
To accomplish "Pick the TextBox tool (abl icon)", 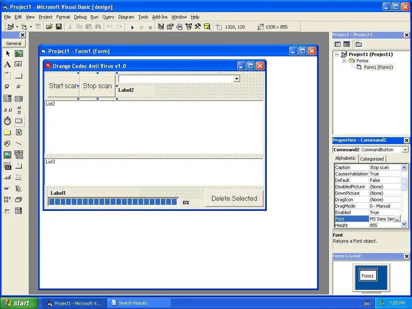I will (19, 65).
